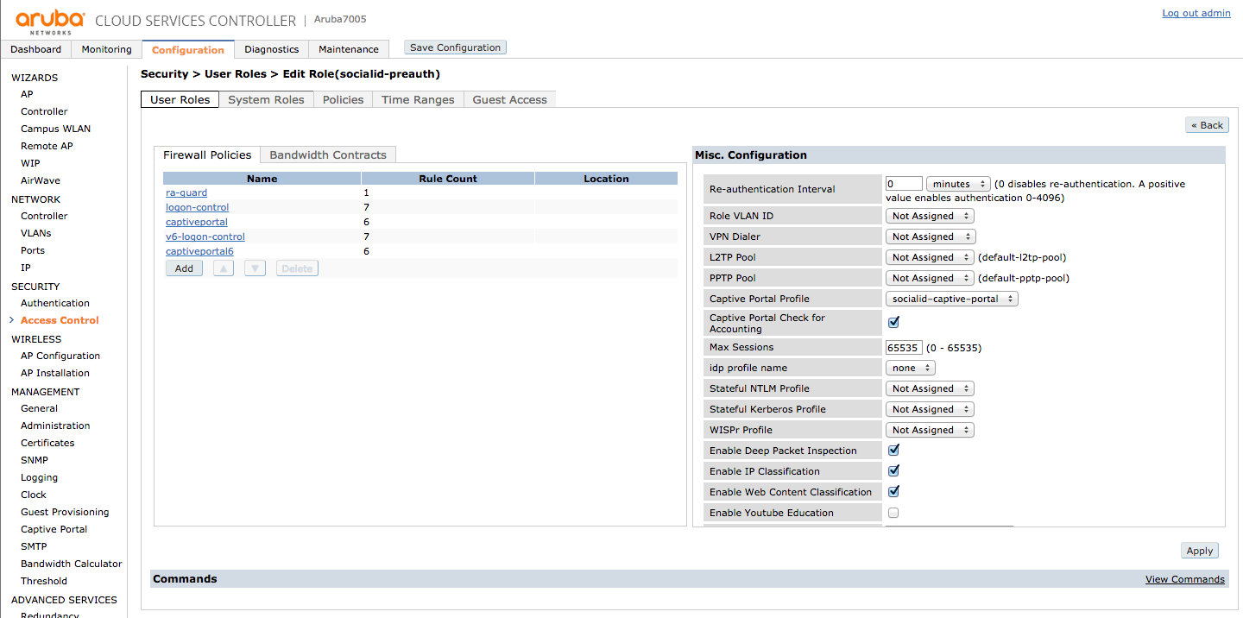
Task: Open the VPN Dialer dropdown
Action: click(930, 236)
